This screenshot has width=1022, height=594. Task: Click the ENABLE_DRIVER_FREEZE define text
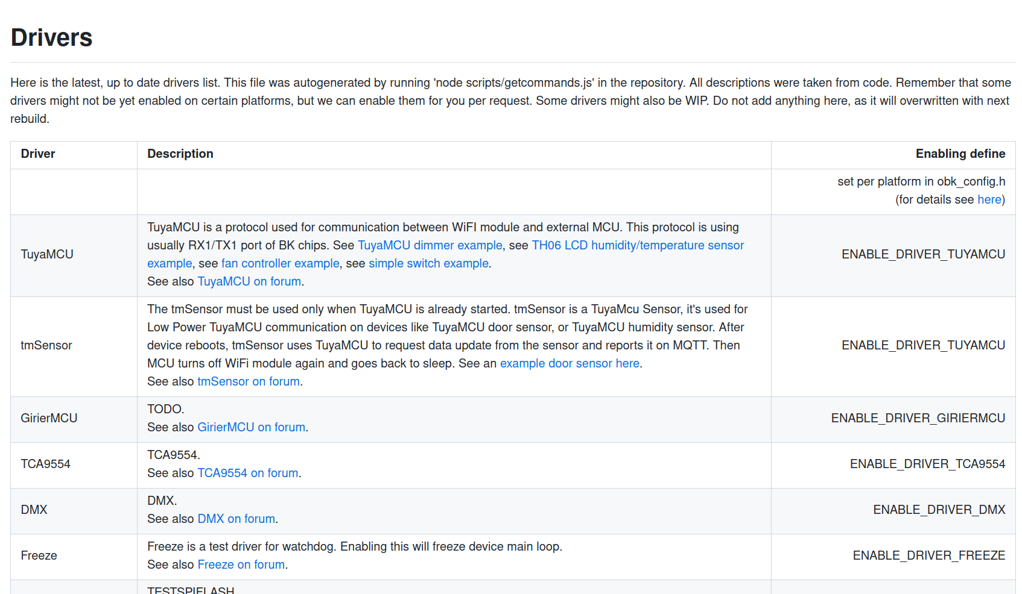pyautogui.click(x=928, y=555)
